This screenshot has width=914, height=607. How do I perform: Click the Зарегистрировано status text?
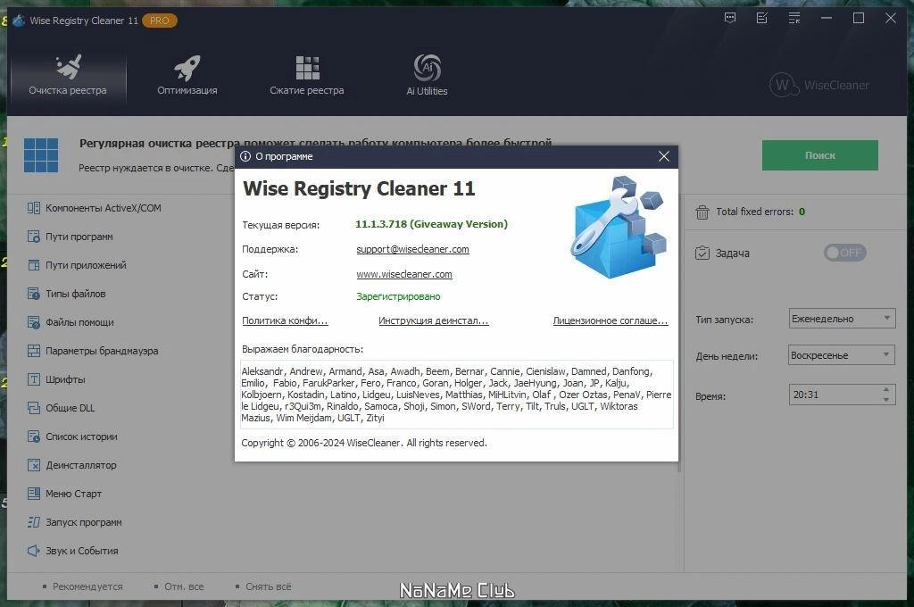(398, 296)
